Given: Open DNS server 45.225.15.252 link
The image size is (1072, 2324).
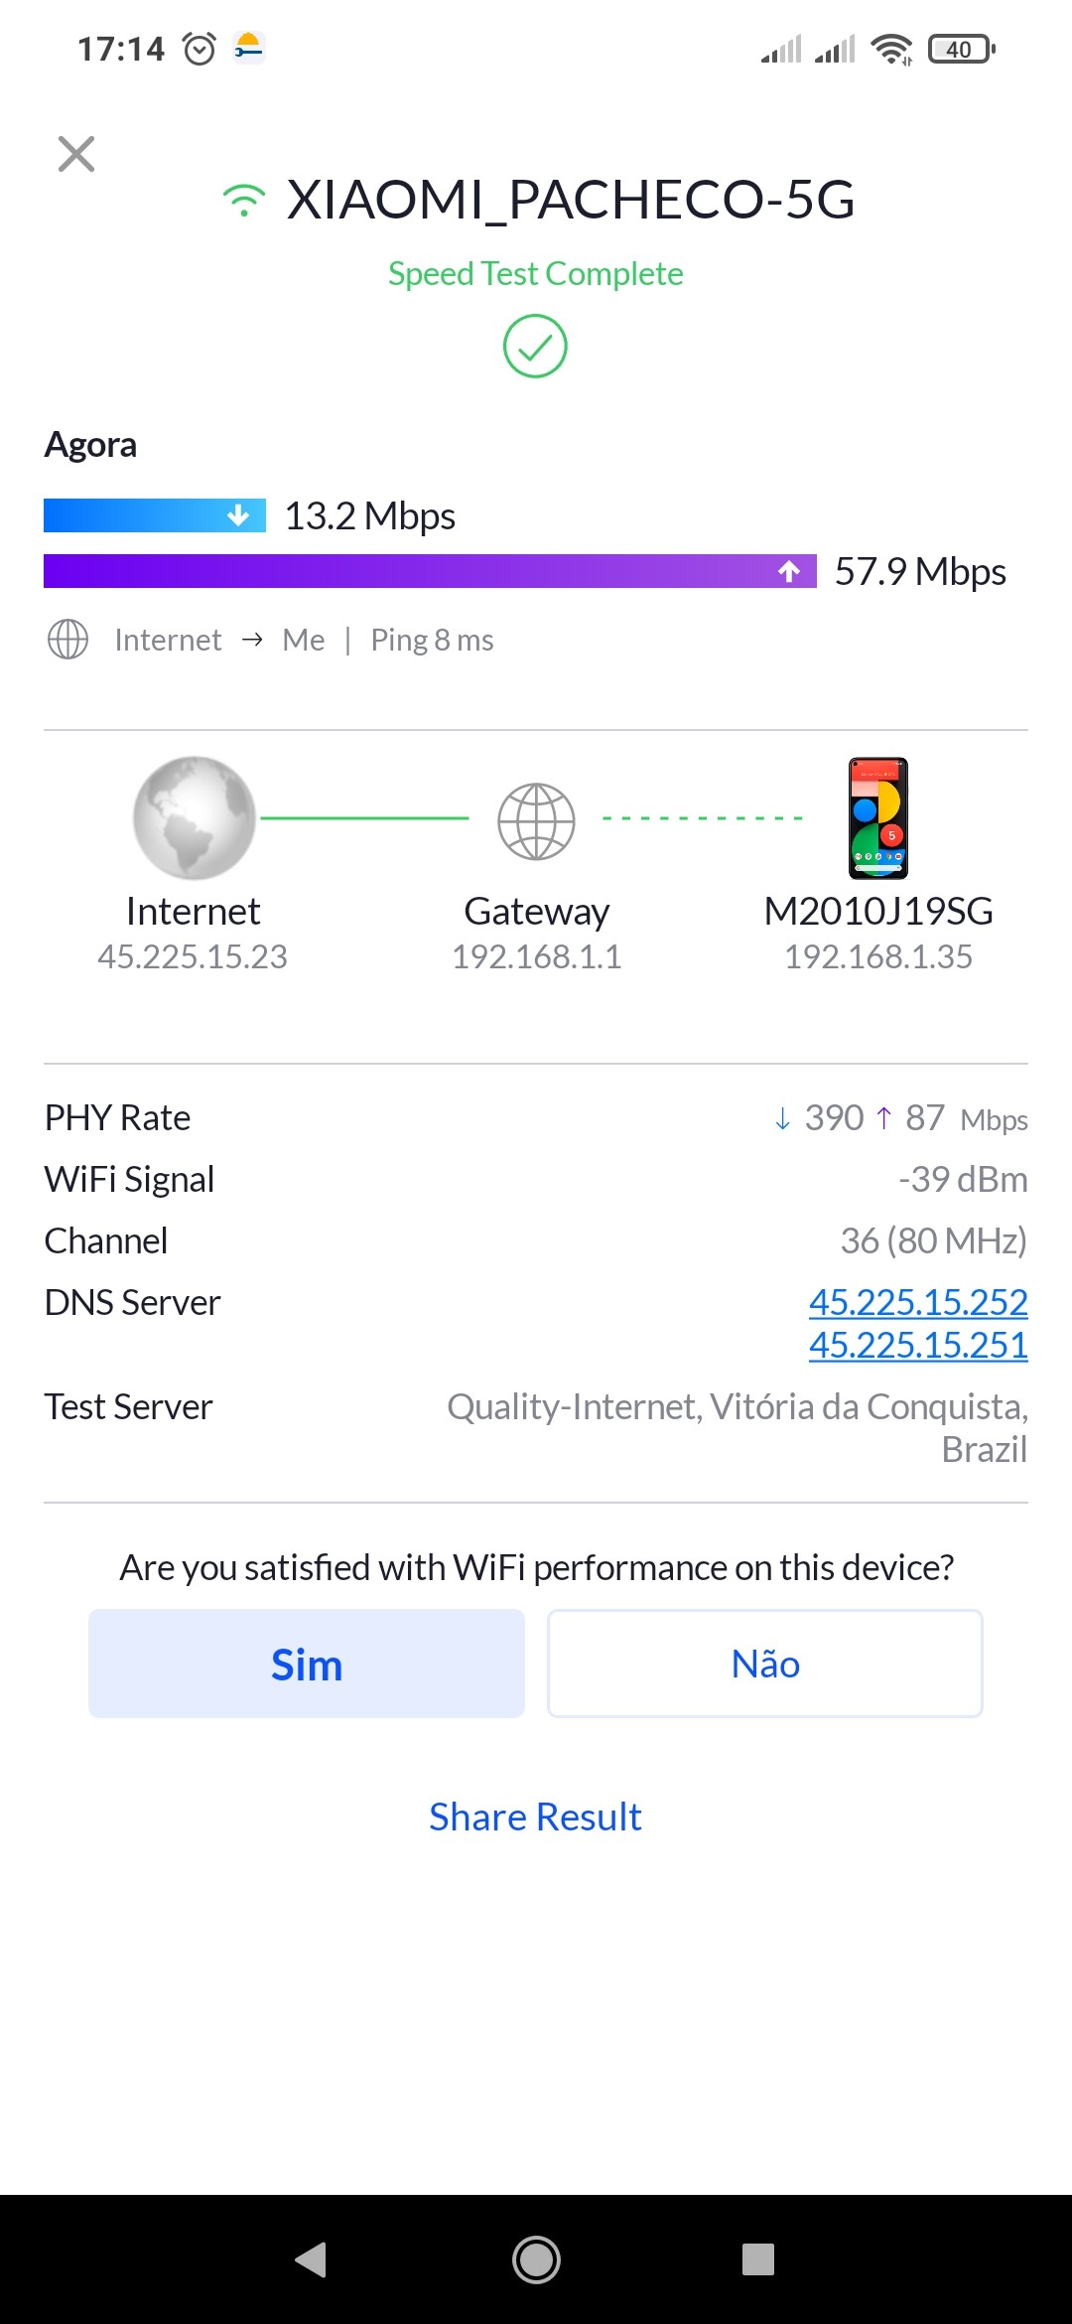Looking at the screenshot, I should tap(918, 1302).
